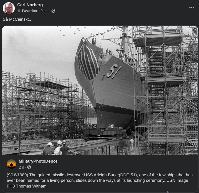Click the globe icon beside 2 d
Viewport: 199px width, 193px height.
pyautogui.click(x=29, y=167)
